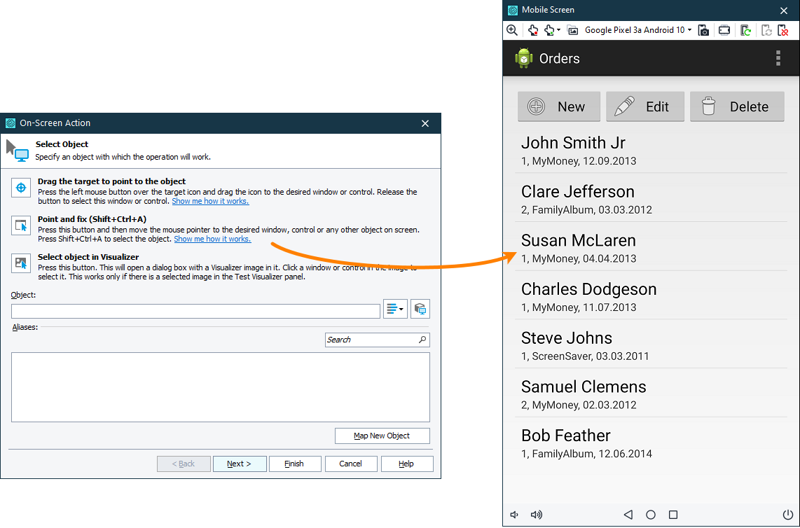Tap the Android recent apps square button
This screenshot has width=800, height=528.
click(673, 515)
